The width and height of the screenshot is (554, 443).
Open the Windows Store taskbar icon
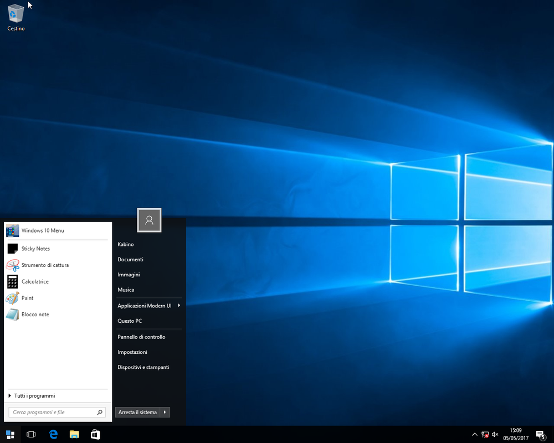pyautogui.click(x=95, y=435)
